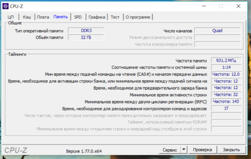This screenshot has width=251, height=159.
Task: Switch to the ЦП tab
Action: 11,17
